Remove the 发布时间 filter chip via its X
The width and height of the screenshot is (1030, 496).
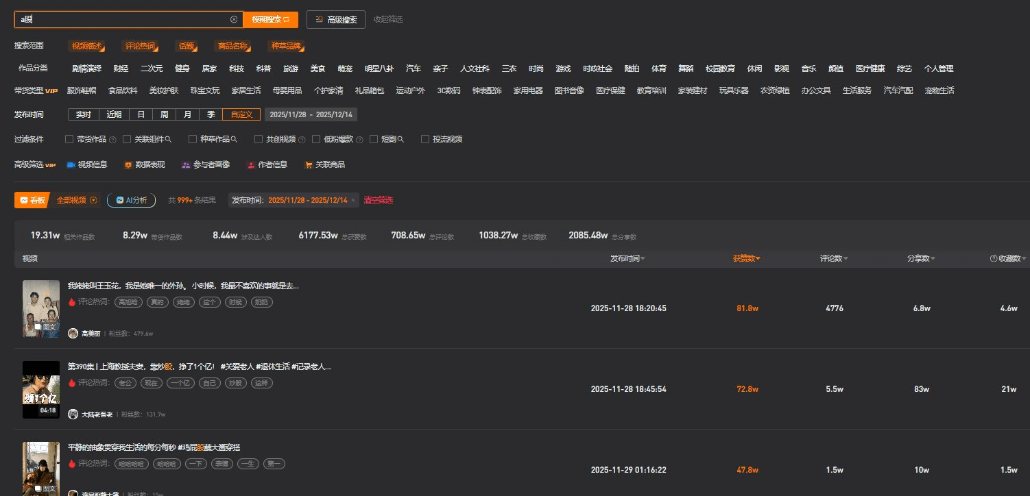click(x=353, y=200)
